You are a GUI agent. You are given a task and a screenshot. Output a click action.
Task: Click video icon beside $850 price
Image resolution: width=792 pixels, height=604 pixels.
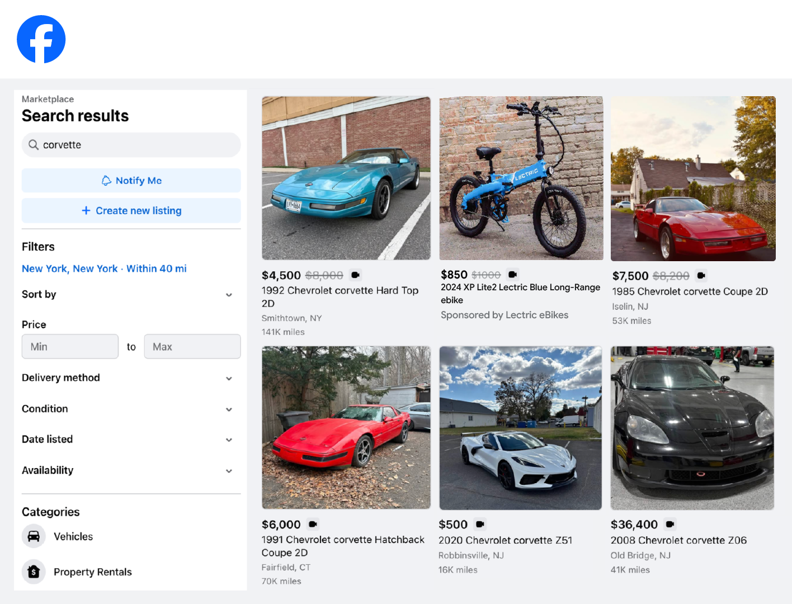tap(513, 275)
